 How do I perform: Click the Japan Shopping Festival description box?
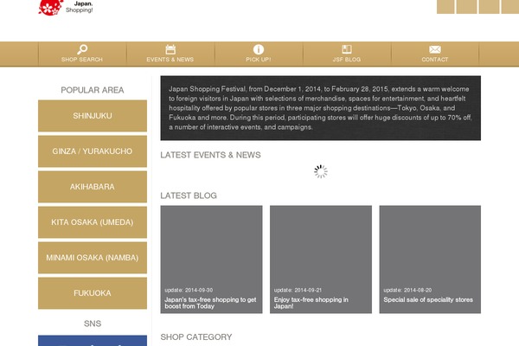[x=321, y=108]
